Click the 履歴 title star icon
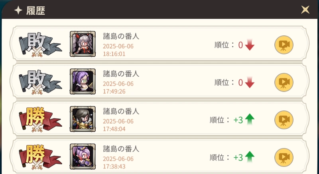The image size is (319, 174). pos(18,10)
